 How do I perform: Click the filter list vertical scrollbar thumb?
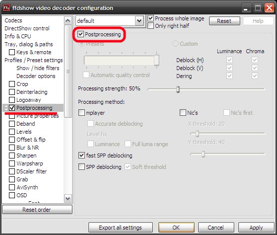pyautogui.click(x=68, y=71)
